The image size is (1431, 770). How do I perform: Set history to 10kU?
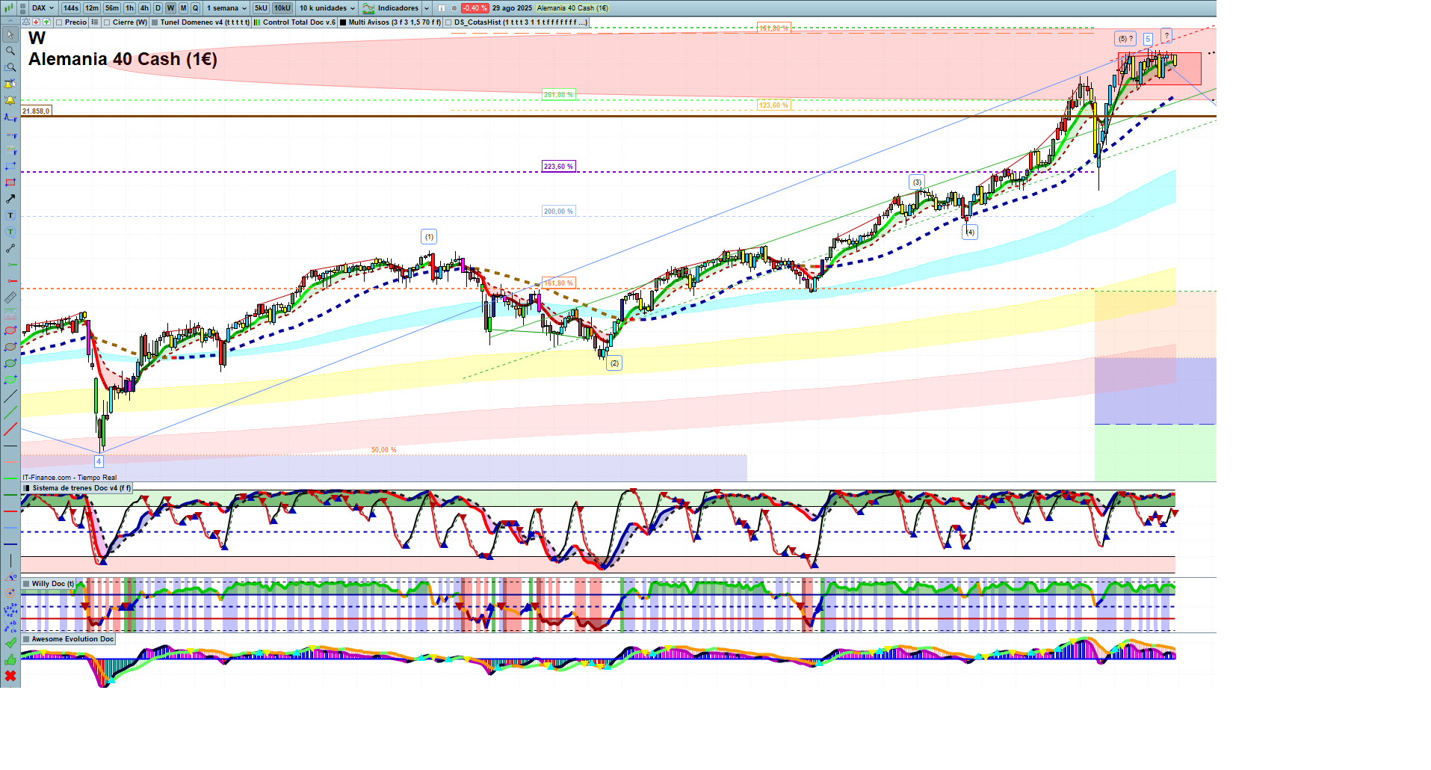click(282, 8)
